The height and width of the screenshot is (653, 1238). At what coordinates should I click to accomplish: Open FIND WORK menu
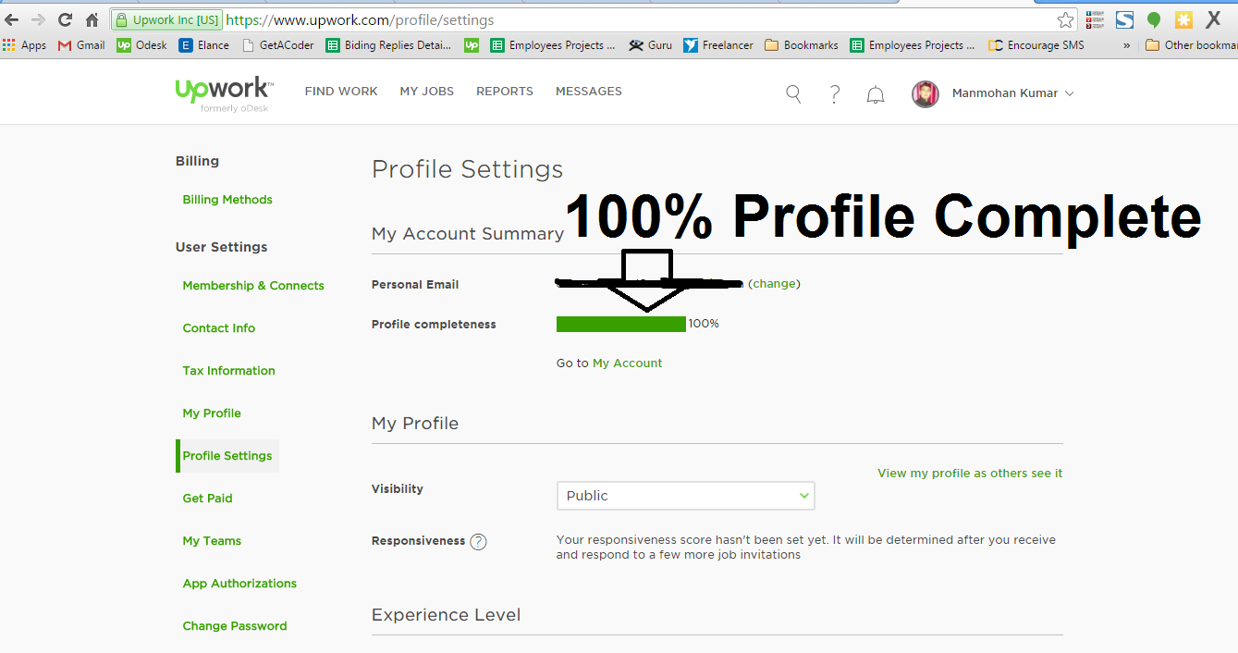click(x=341, y=92)
